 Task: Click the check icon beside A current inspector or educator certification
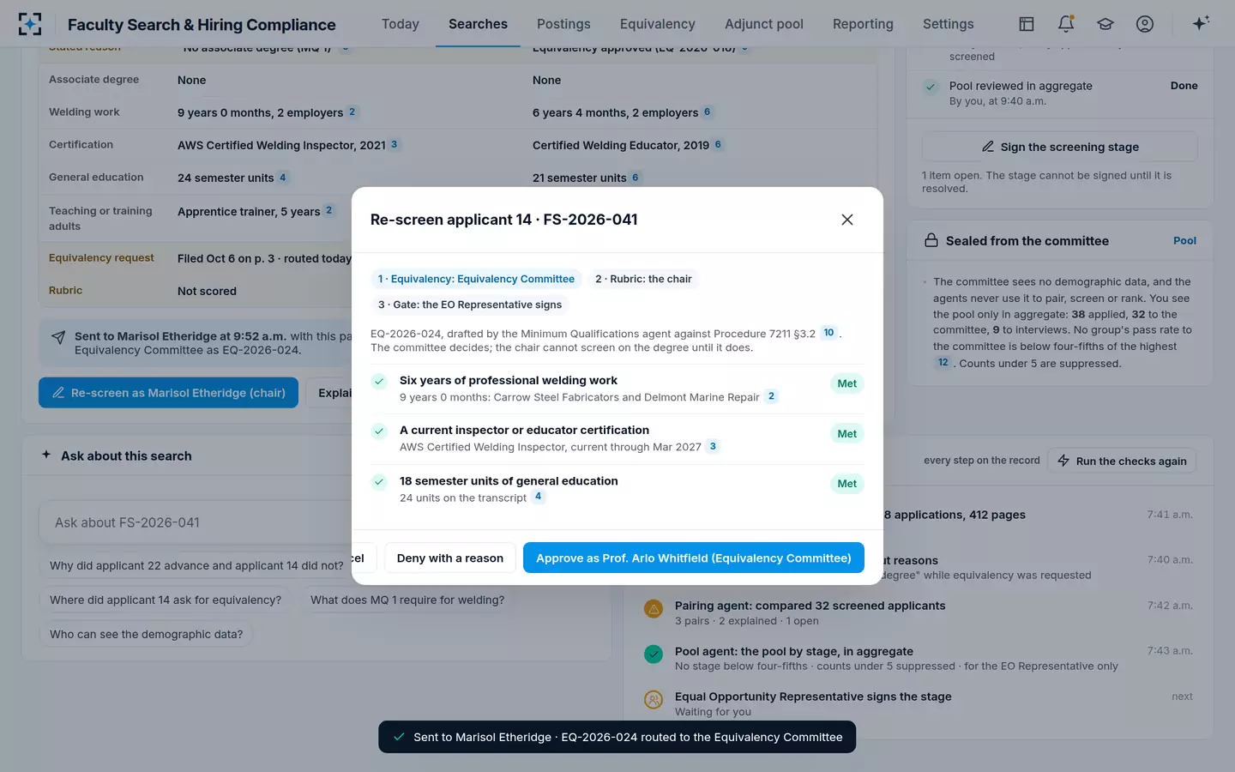coord(379,431)
